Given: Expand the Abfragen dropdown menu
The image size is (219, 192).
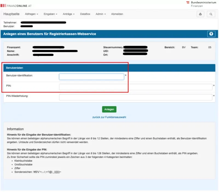Looking at the screenshot, I should pyautogui.click(x=31, y=14).
